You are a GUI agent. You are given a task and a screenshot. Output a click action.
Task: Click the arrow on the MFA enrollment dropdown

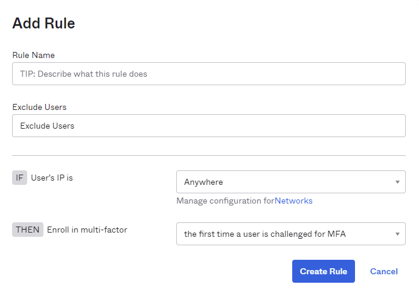[397, 234]
